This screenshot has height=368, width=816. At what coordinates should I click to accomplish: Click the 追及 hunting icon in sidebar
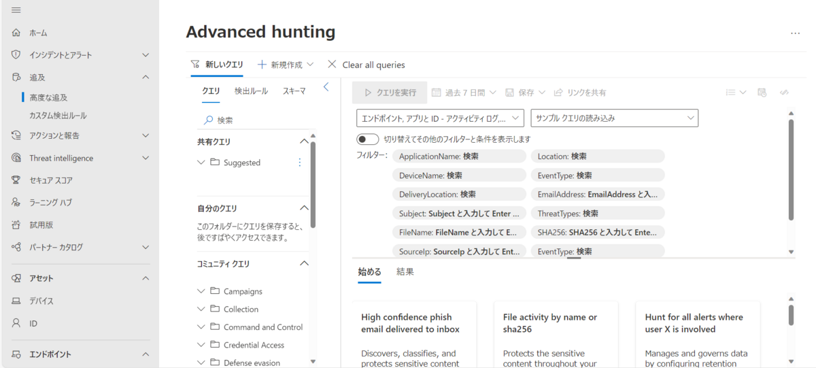pyautogui.click(x=16, y=78)
